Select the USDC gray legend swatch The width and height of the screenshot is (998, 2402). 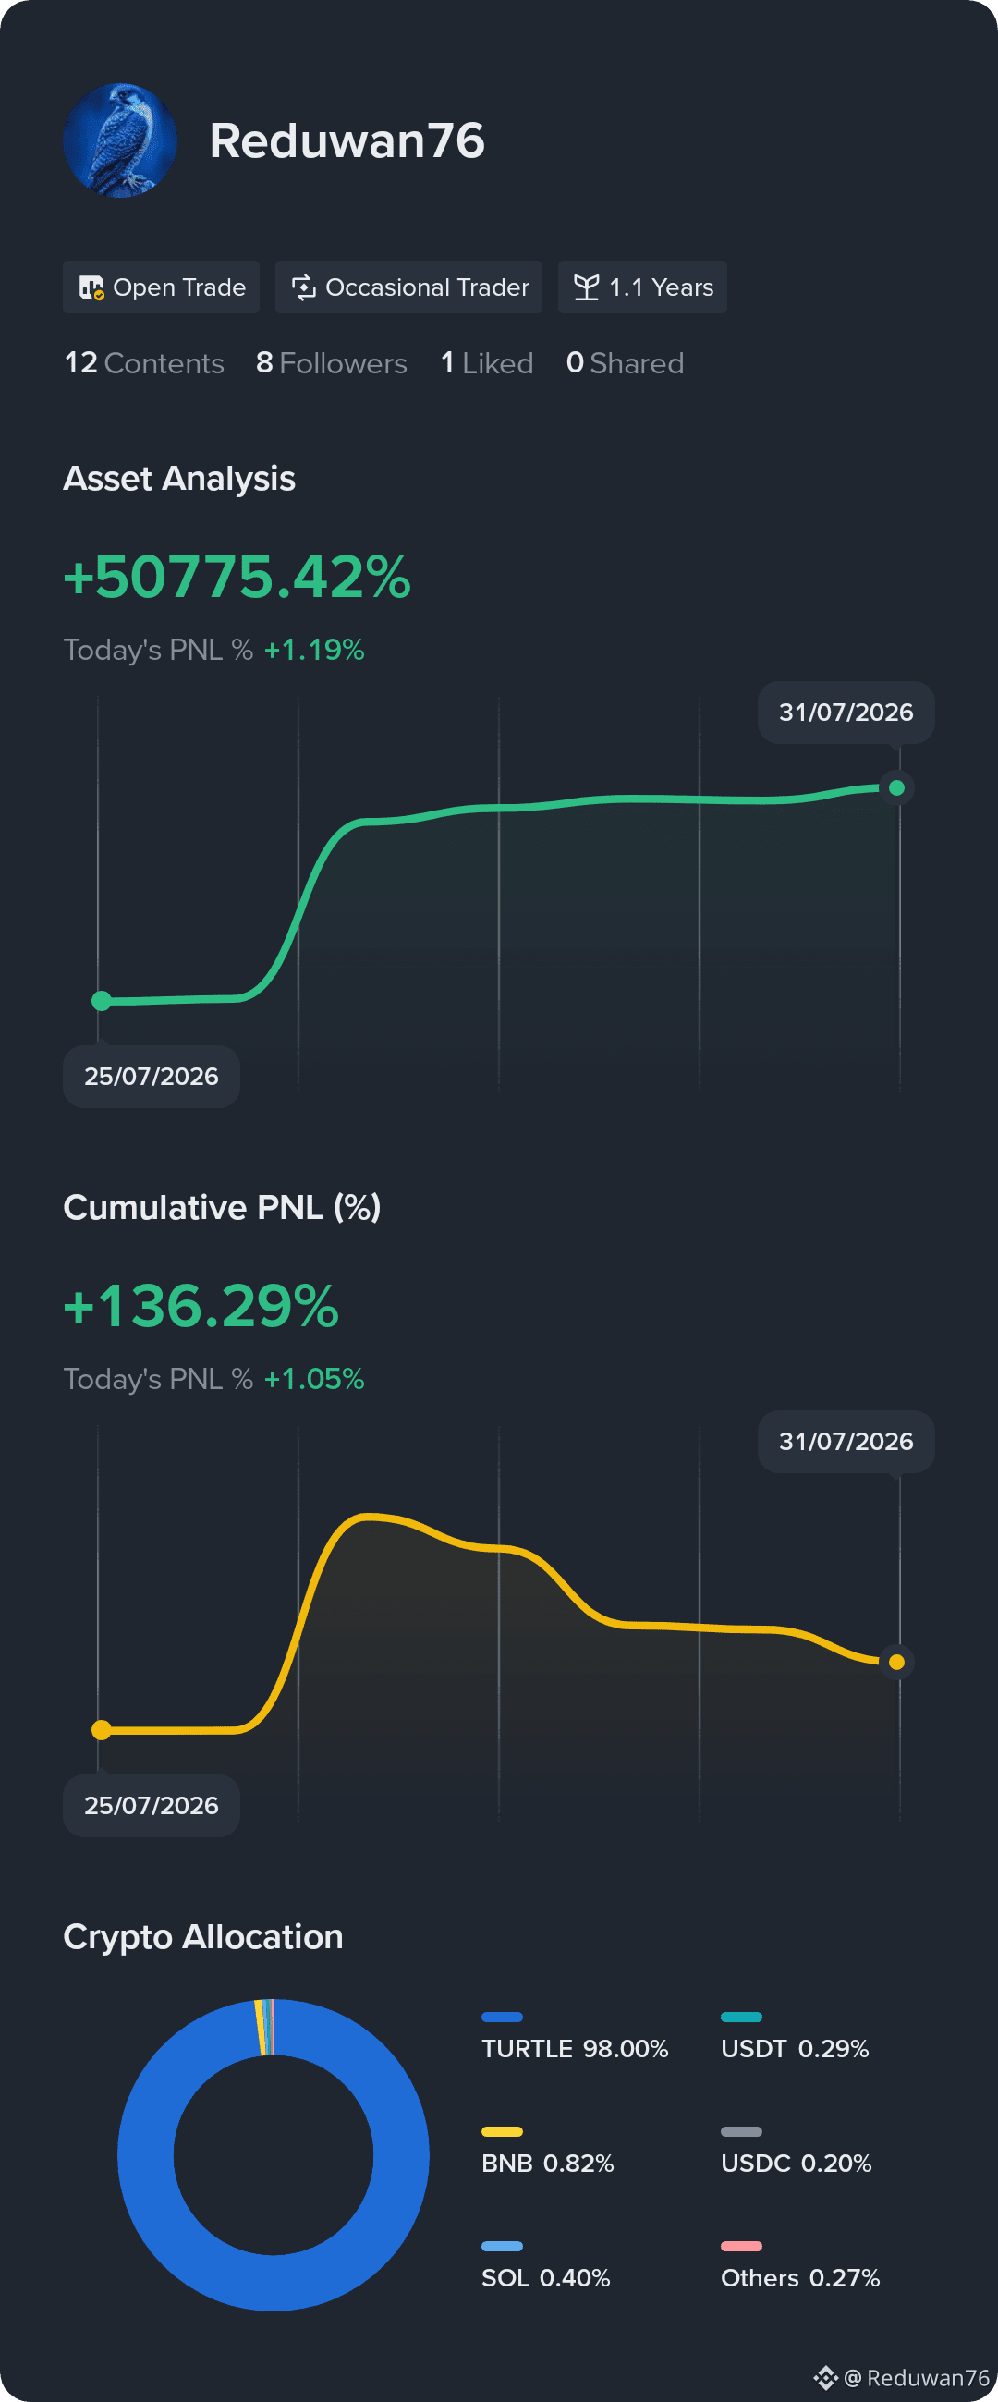point(741,2131)
